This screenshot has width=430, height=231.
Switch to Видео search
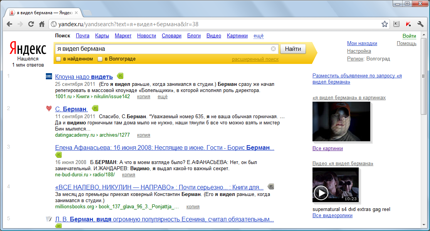(x=213, y=36)
